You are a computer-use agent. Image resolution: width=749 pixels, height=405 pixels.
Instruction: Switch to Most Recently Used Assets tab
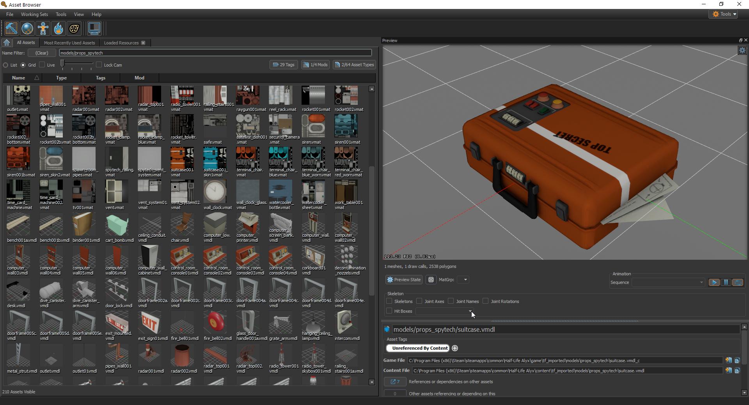69,43
